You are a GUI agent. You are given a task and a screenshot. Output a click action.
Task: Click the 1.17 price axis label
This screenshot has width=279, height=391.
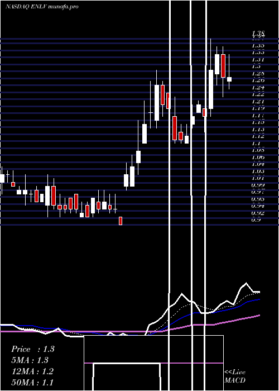pos(258,116)
